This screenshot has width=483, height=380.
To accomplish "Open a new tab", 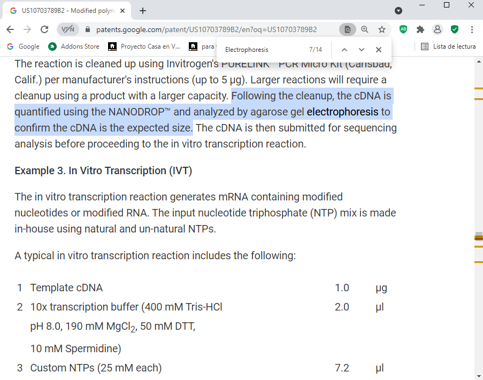I will click(x=143, y=11).
